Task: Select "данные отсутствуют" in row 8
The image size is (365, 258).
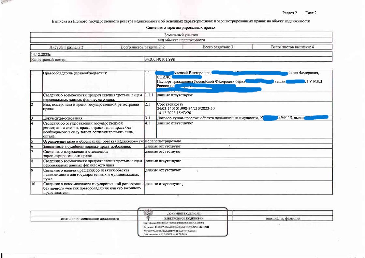Action: [163, 161]
